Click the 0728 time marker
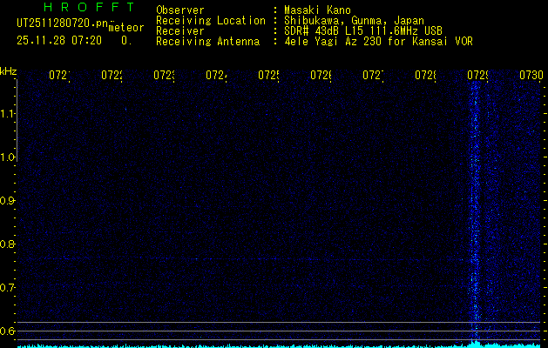The image size is (548, 348). click(425, 75)
